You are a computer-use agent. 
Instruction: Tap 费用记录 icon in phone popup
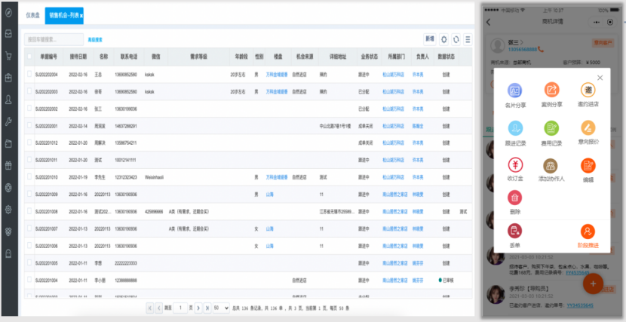coord(552,128)
